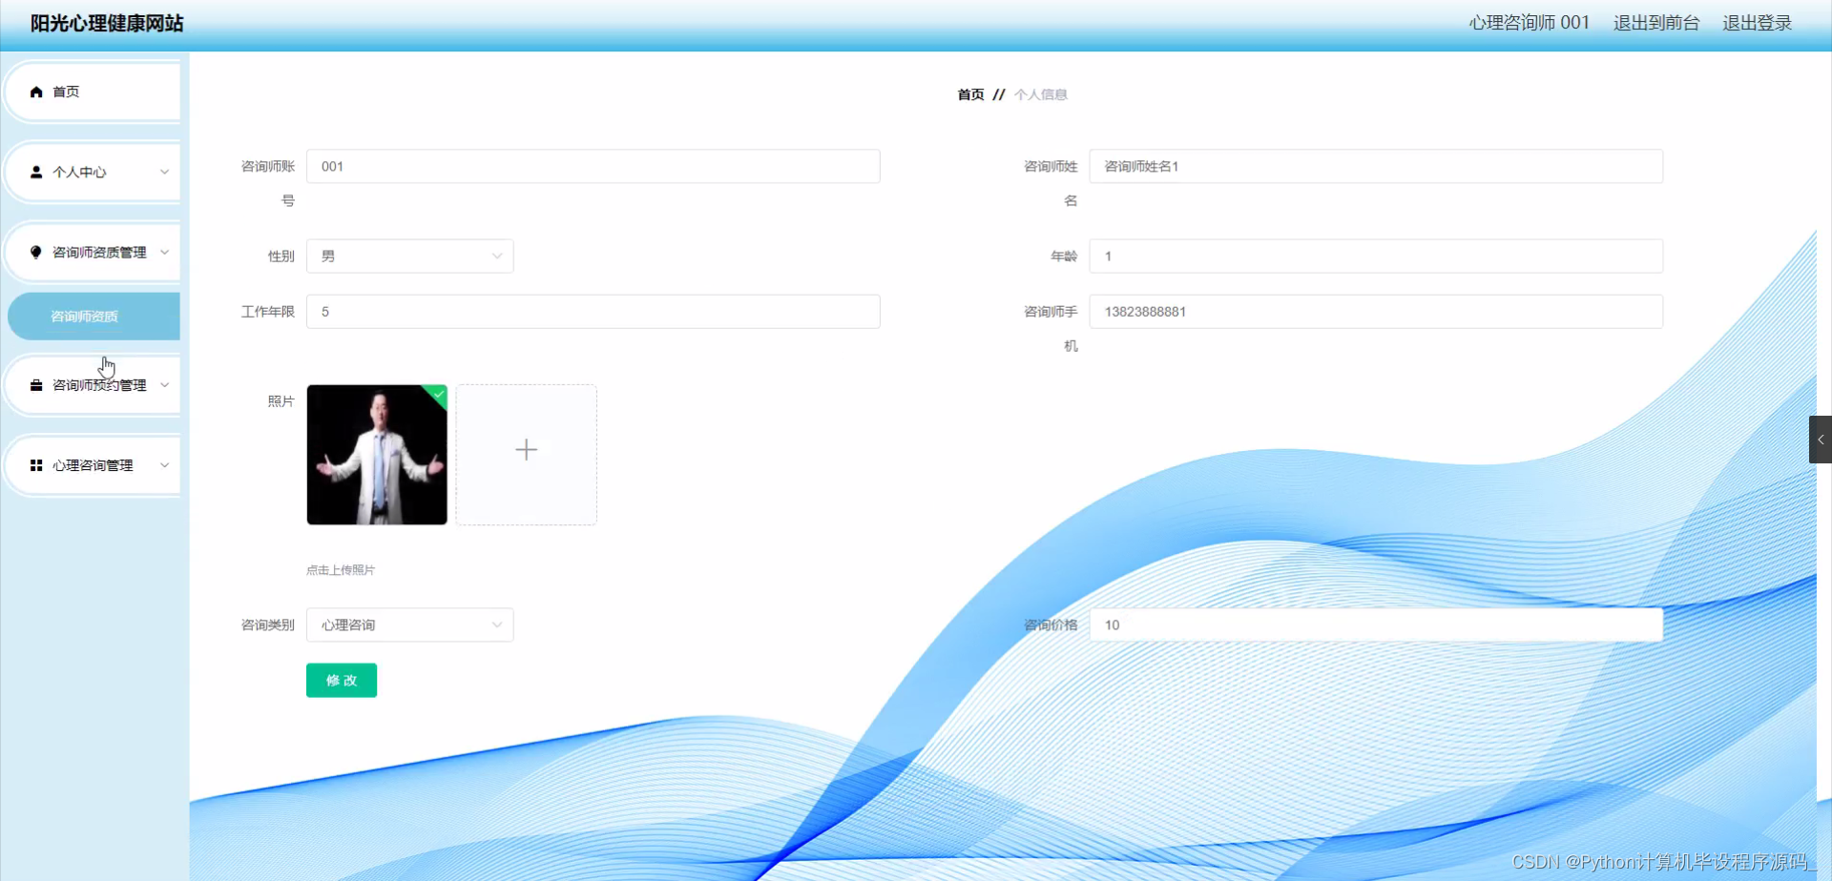Click the badge icon beside 咨询师资质管理
The image size is (1832, 881).
tap(36, 252)
